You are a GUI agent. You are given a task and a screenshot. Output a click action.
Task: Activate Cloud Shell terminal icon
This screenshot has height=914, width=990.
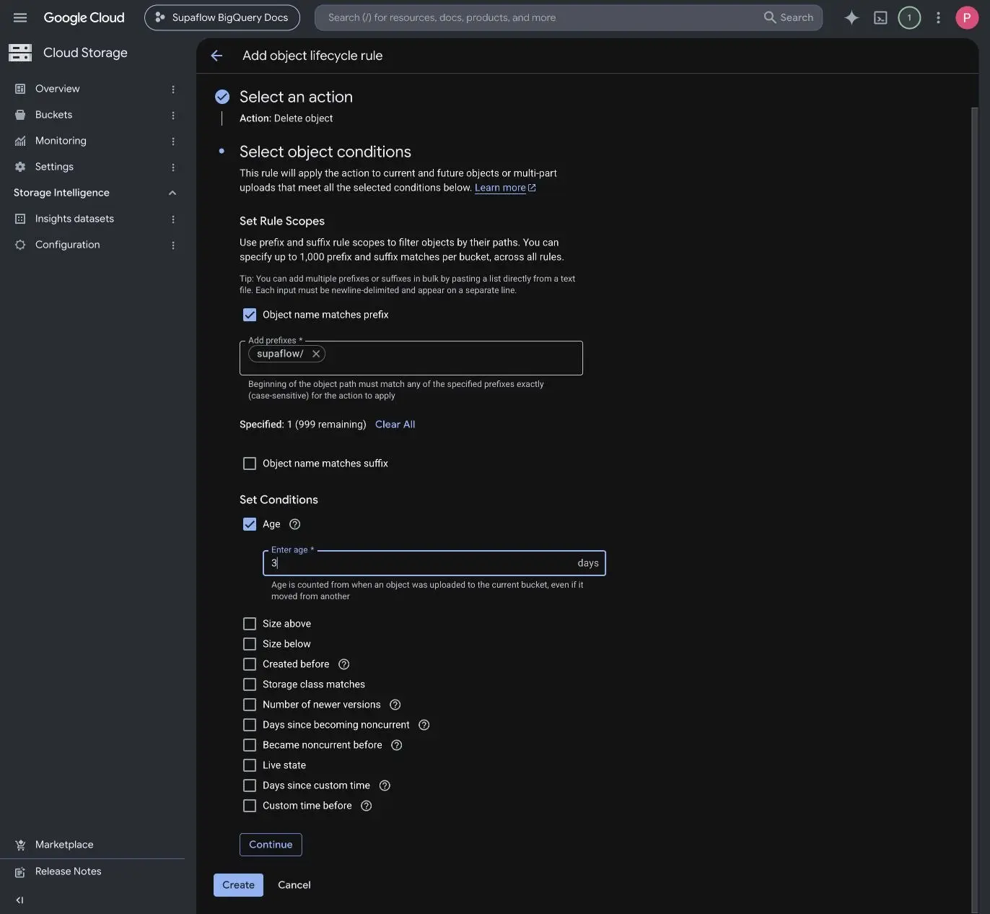click(880, 17)
